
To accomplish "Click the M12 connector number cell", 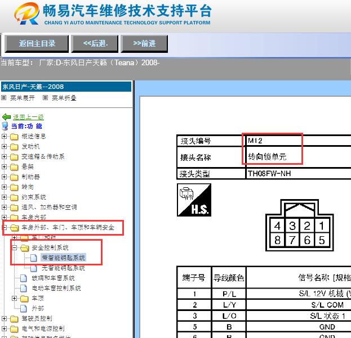I will (298, 141).
